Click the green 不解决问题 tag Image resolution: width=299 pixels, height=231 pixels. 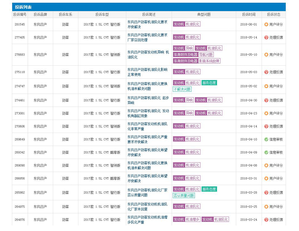182,89
